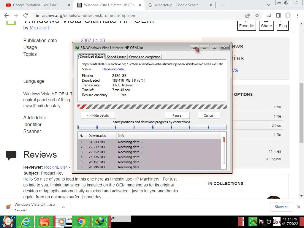Click the 2 files download option
The height and width of the screenshot is (228, 304).
tap(276, 126)
